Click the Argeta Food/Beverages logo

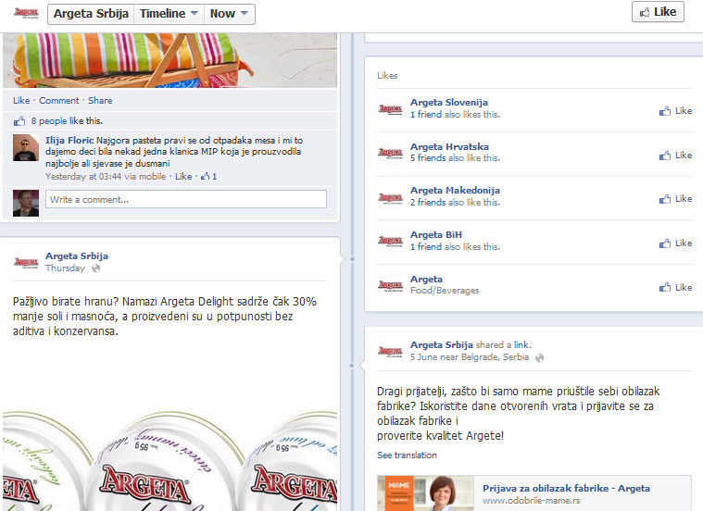pos(390,285)
